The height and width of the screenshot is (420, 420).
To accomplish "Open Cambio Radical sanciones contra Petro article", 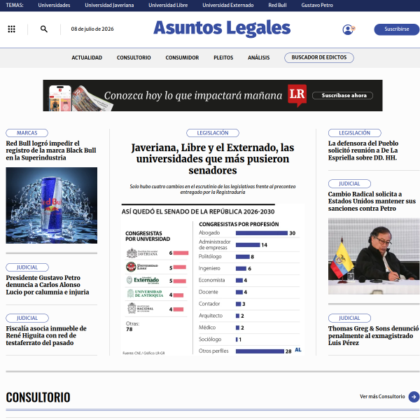I will coord(372,201).
